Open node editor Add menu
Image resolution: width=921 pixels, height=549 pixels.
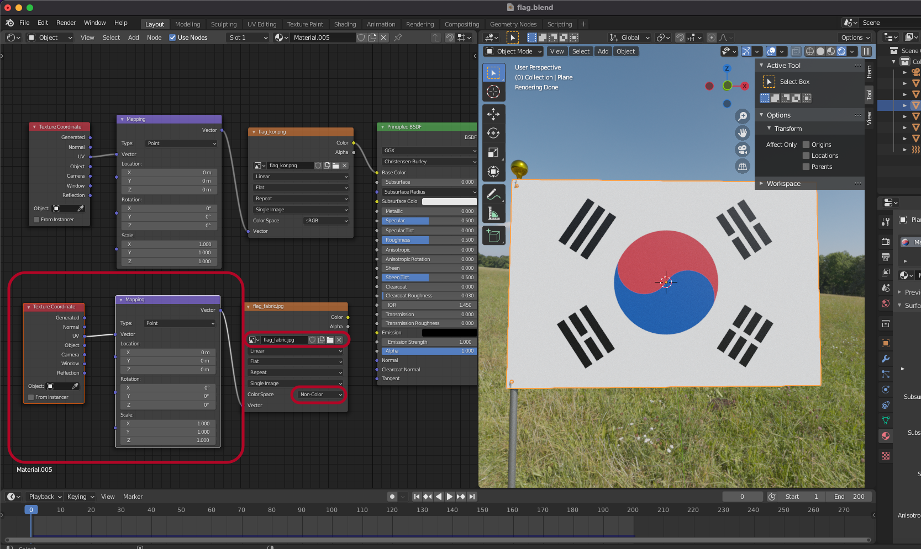[x=133, y=38]
